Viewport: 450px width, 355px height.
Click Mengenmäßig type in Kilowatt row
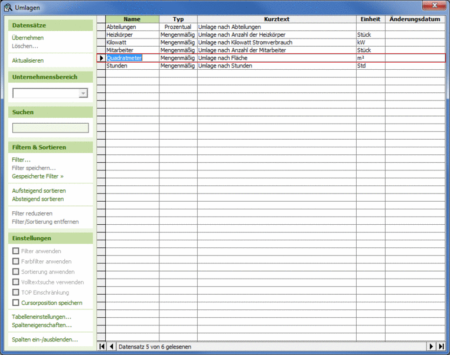(x=178, y=43)
